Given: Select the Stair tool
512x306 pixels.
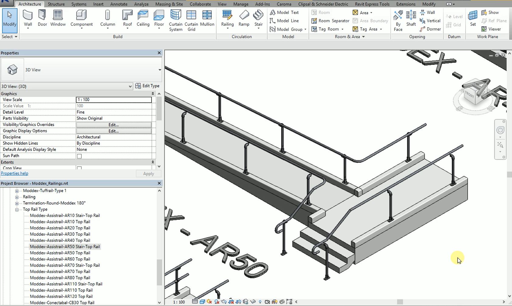Looking at the screenshot, I should [258, 19].
